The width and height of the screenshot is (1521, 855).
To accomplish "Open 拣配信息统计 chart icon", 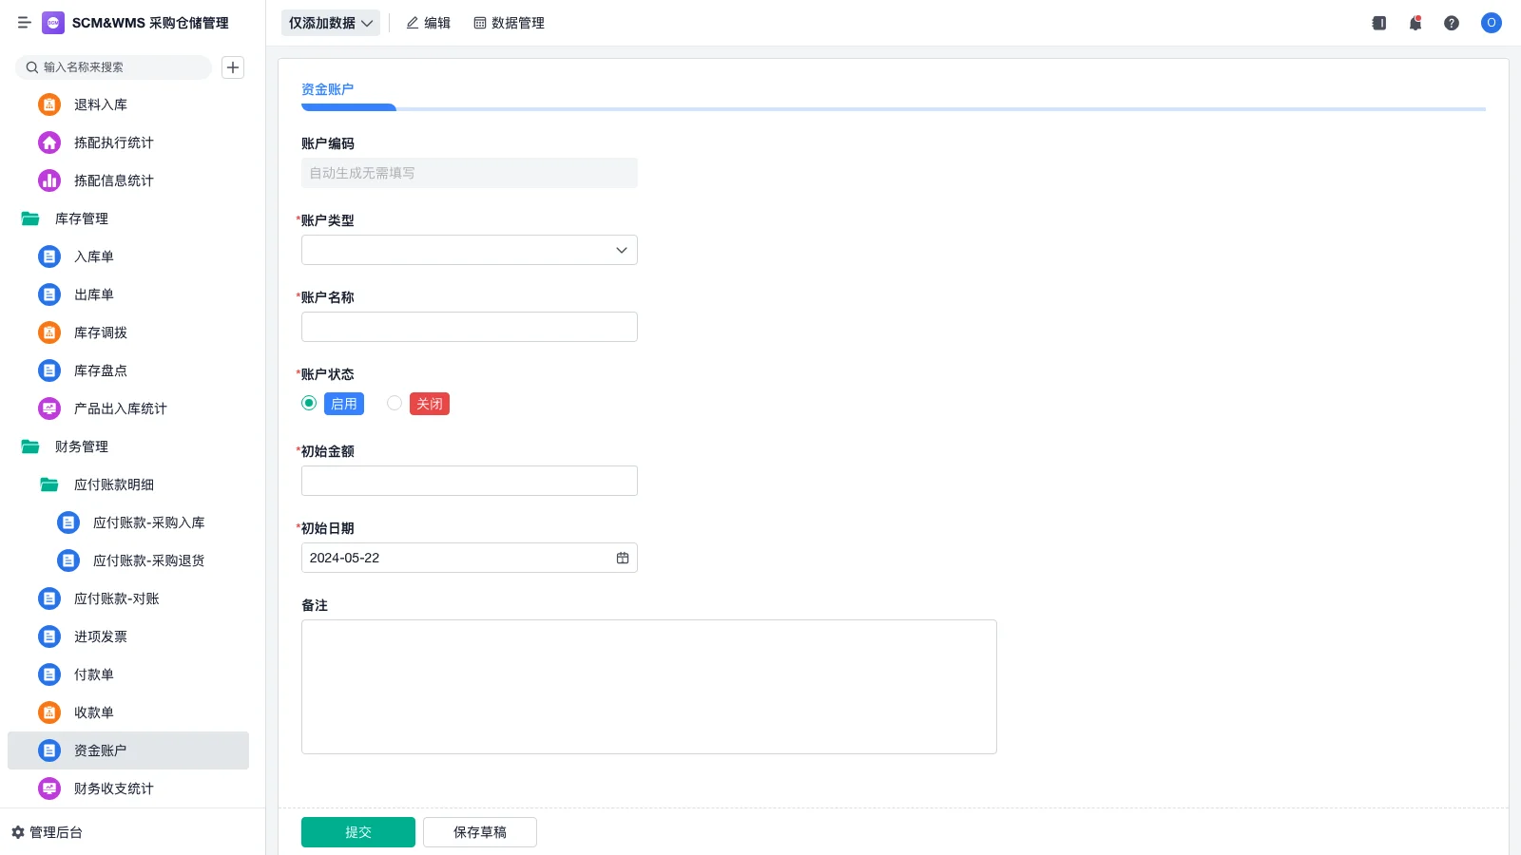I will 49,180.
